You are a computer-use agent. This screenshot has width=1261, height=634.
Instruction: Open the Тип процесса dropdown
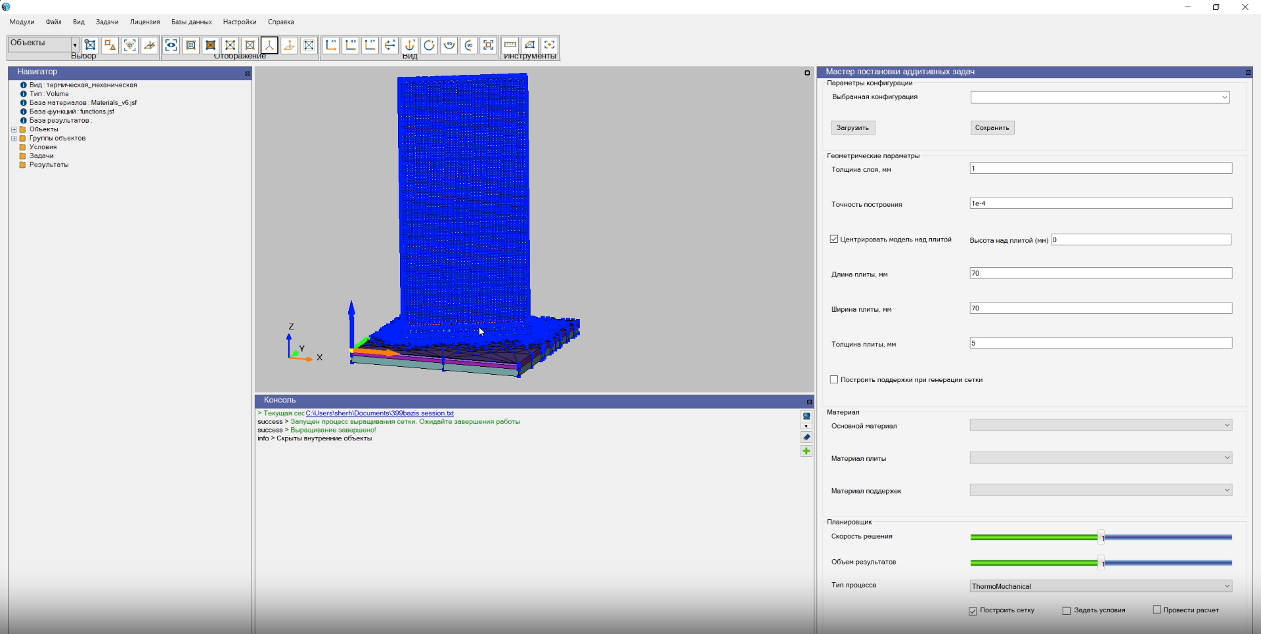(x=1227, y=586)
